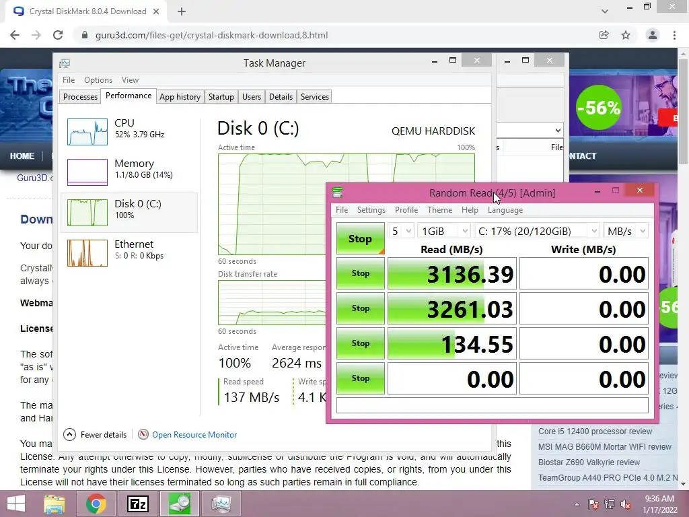Switch to the Services tab
Viewport: 689px width, 517px height.
(315, 97)
